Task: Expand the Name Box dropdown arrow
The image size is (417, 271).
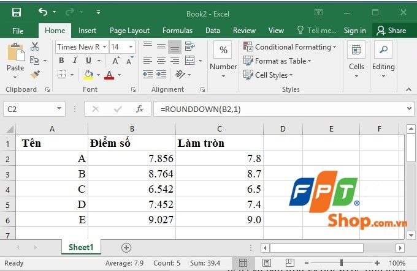Action: [x=59, y=108]
